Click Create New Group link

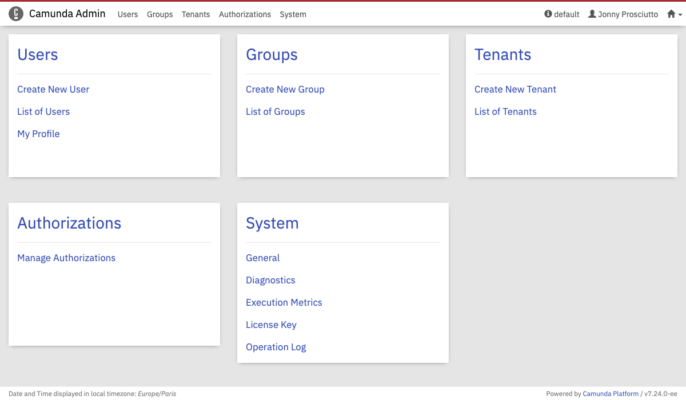285,89
